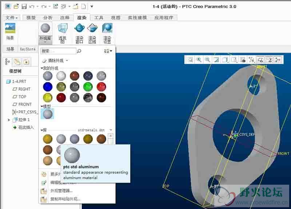Toggle datum plane display icon
Screen dimensions: 291x209
[260, 60]
